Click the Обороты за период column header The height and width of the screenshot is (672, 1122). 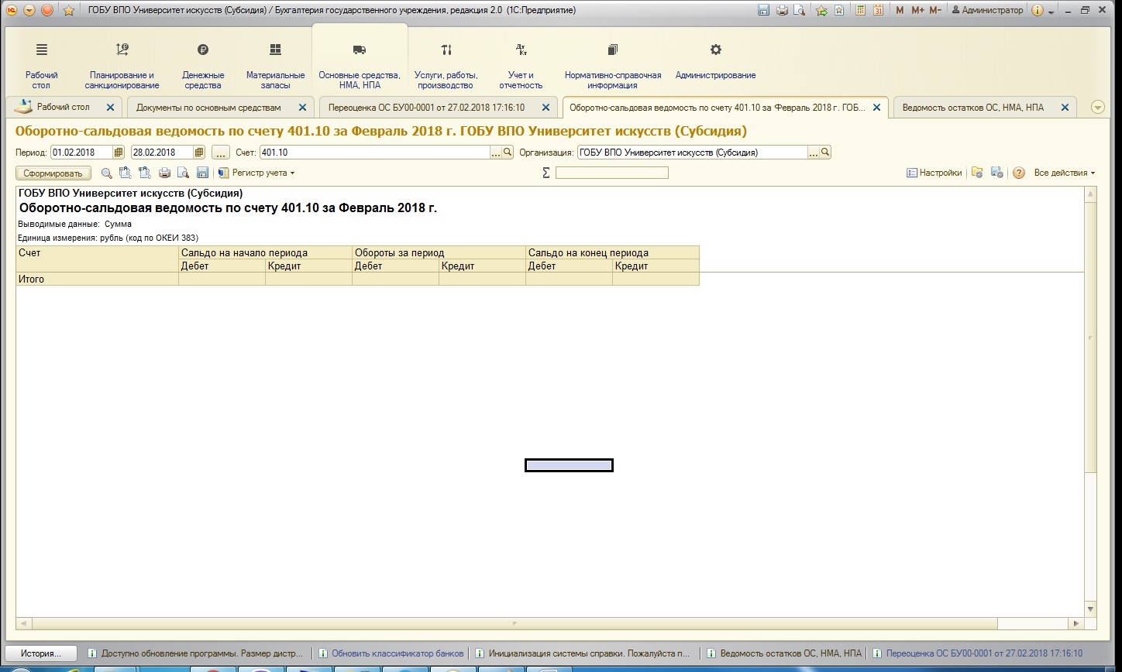(439, 252)
